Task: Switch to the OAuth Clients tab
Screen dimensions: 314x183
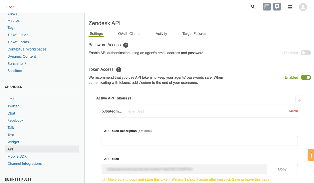Action: (129, 34)
